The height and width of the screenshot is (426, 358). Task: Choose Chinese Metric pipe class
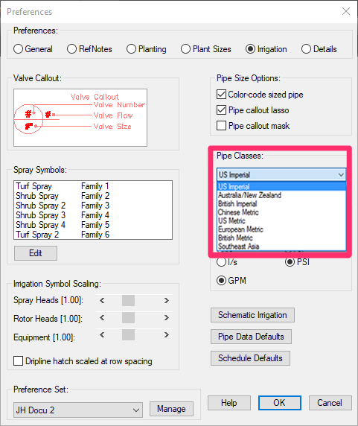pos(281,212)
